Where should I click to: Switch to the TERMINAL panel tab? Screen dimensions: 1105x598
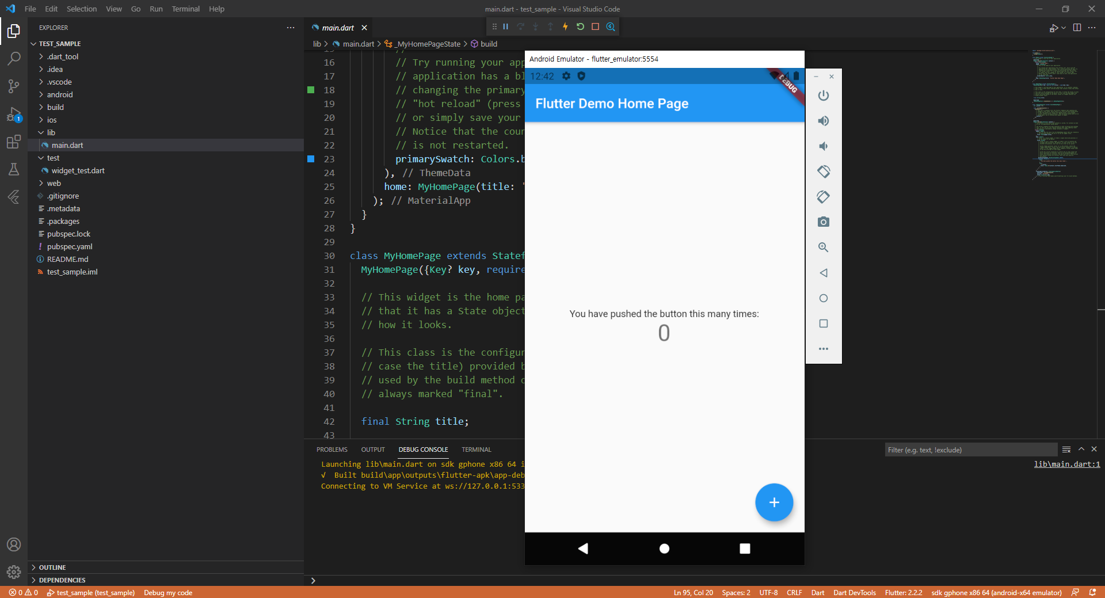click(x=477, y=450)
